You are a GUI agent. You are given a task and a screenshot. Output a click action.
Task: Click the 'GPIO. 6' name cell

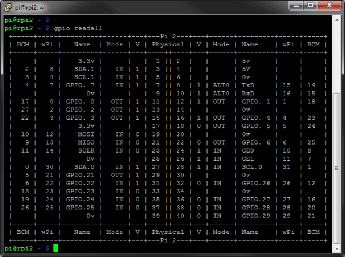pyautogui.click(x=256, y=142)
